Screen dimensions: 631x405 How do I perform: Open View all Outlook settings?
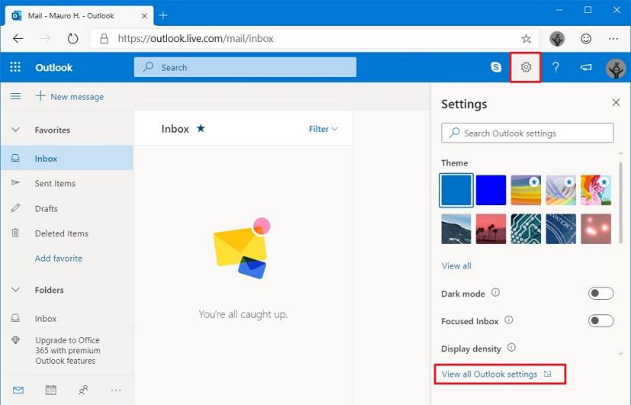point(497,374)
